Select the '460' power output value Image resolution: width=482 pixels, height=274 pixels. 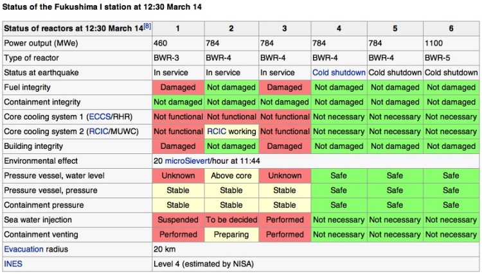tap(161, 43)
